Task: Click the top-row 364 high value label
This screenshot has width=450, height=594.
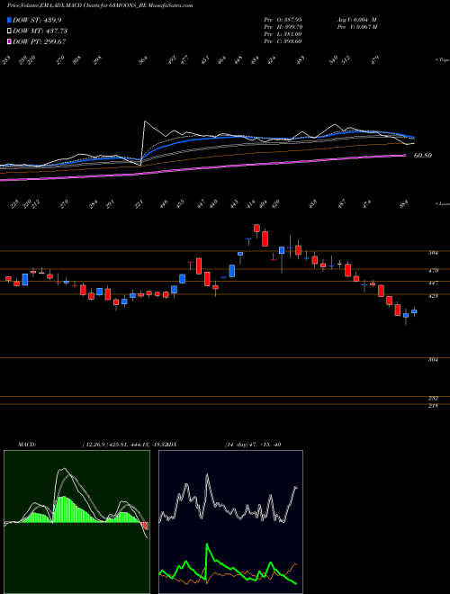Action: (143, 60)
